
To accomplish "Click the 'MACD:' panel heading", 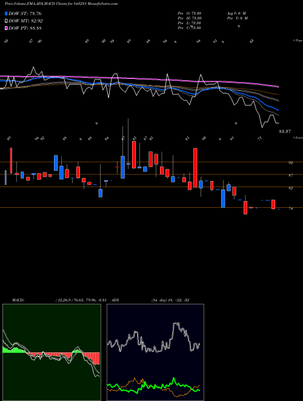I will [x=18, y=300].
